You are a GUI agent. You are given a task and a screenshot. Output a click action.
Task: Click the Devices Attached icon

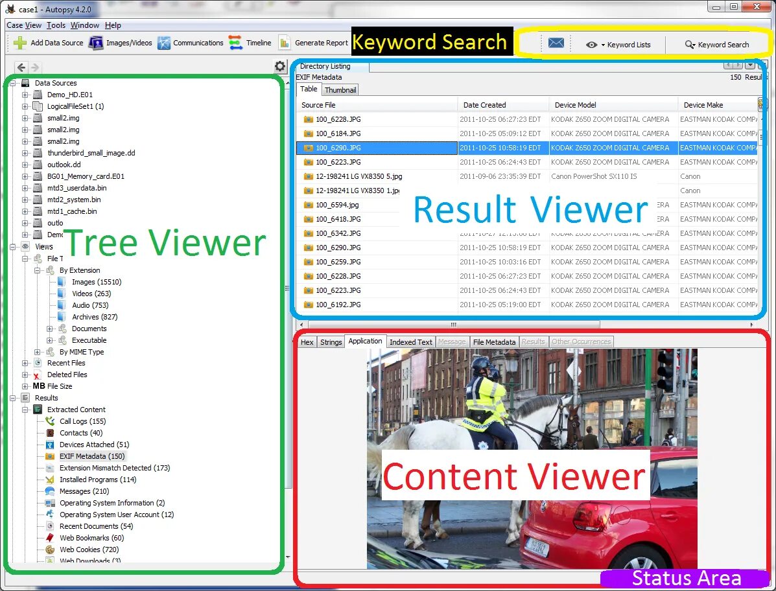coord(50,445)
